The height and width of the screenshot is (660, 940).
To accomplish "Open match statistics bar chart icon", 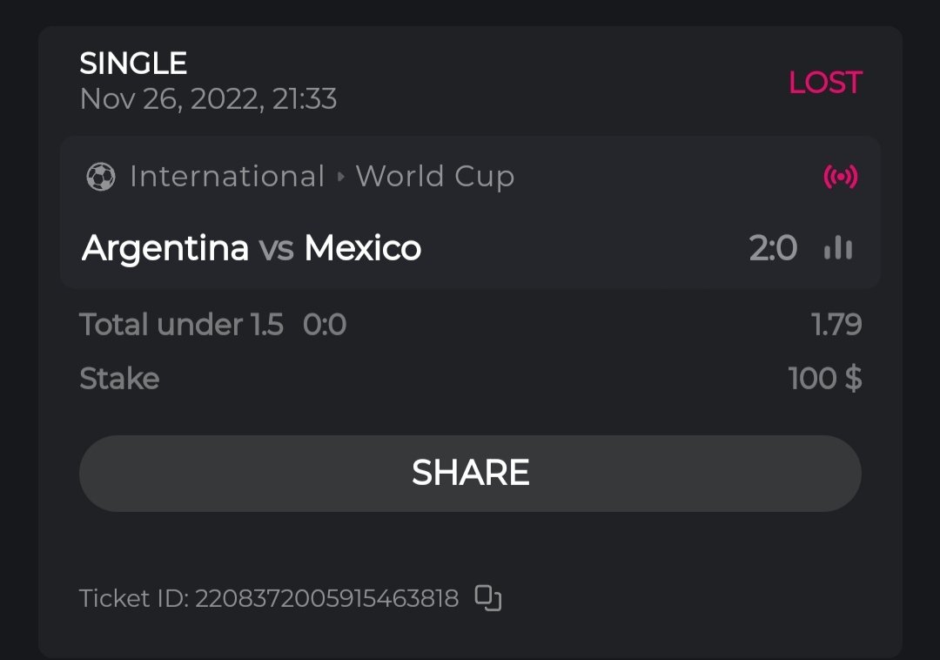I will point(838,249).
